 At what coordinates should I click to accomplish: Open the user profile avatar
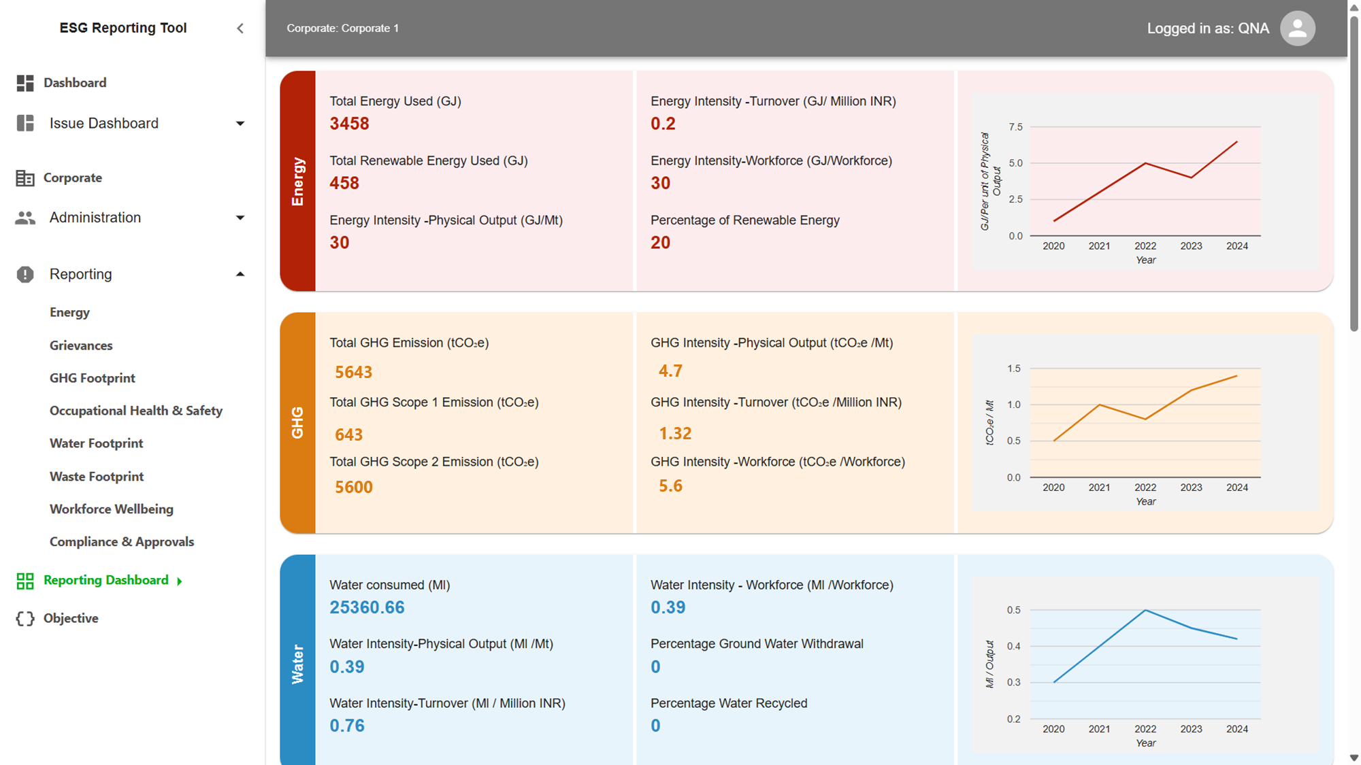(x=1297, y=29)
